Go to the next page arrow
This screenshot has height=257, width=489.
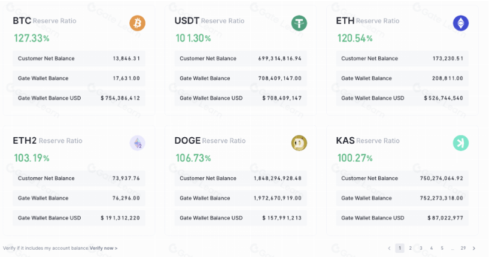click(x=474, y=248)
